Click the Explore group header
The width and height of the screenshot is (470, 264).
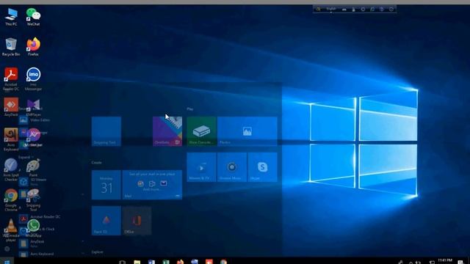98,252
